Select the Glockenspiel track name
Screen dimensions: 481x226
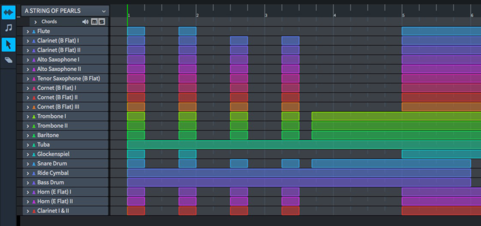coord(53,154)
